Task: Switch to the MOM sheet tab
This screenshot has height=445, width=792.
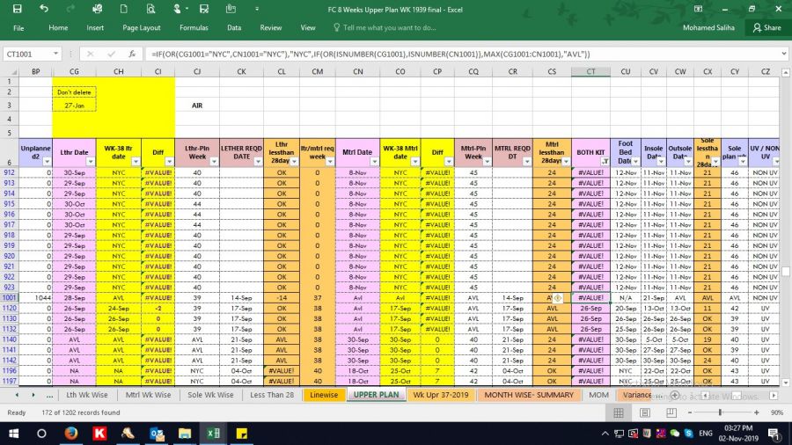Action: pos(598,395)
